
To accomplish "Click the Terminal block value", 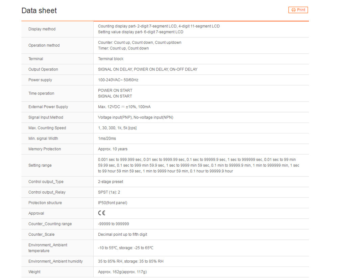I will (111, 59).
